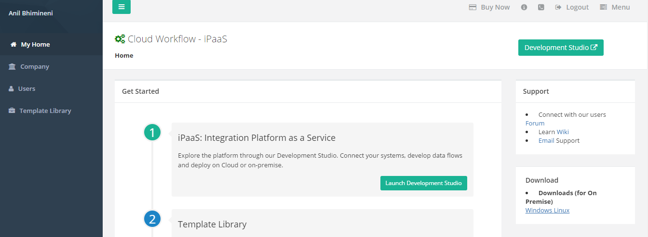The width and height of the screenshot is (648, 237).
Task: Click the My Home house icon
Action: coord(13,45)
